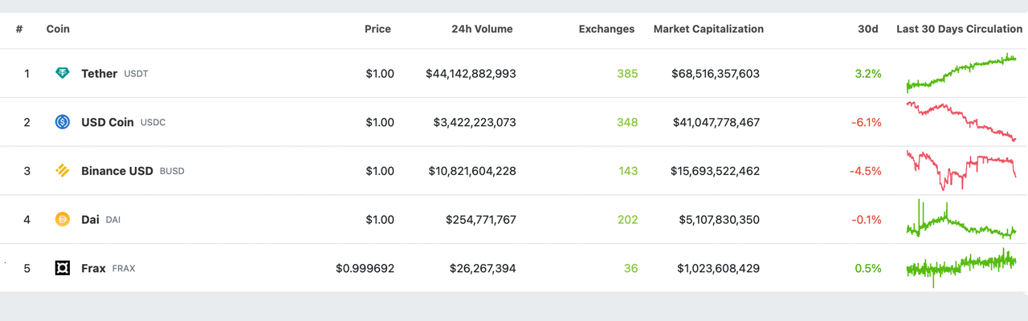Click the Binance USD logo icon
Image resolution: width=1028 pixels, height=321 pixels.
point(63,171)
